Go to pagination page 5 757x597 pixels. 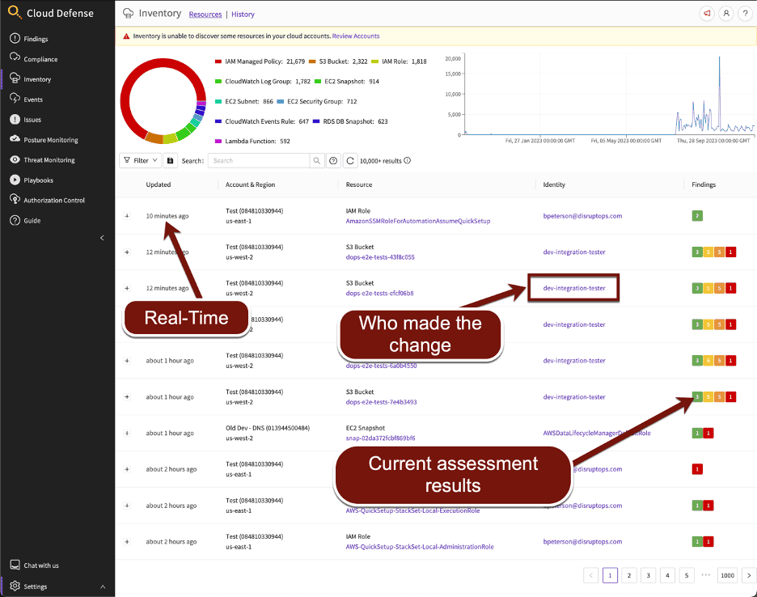click(687, 575)
